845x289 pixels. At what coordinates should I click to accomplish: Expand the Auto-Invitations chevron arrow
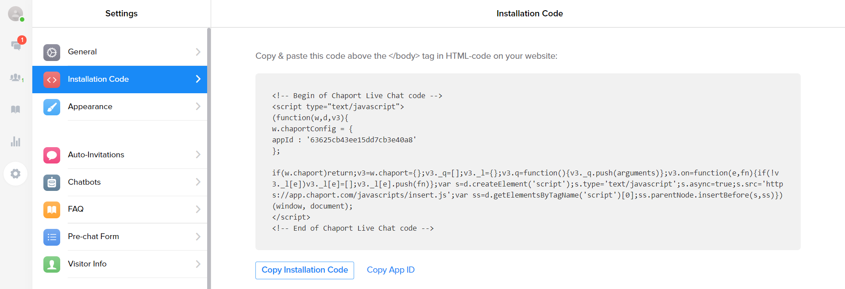[x=198, y=155]
